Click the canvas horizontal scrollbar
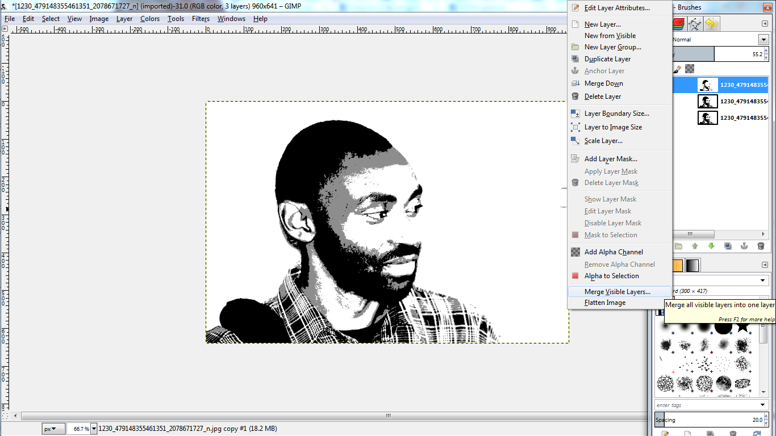Image resolution: width=776 pixels, height=436 pixels. point(387,415)
